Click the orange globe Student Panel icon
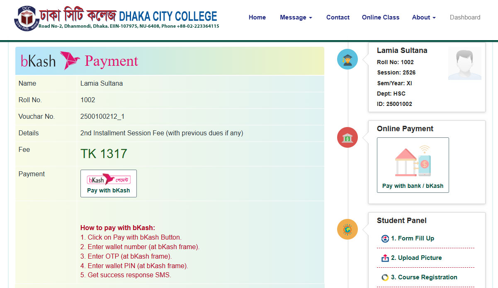The image size is (498, 288). pyautogui.click(x=347, y=229)
